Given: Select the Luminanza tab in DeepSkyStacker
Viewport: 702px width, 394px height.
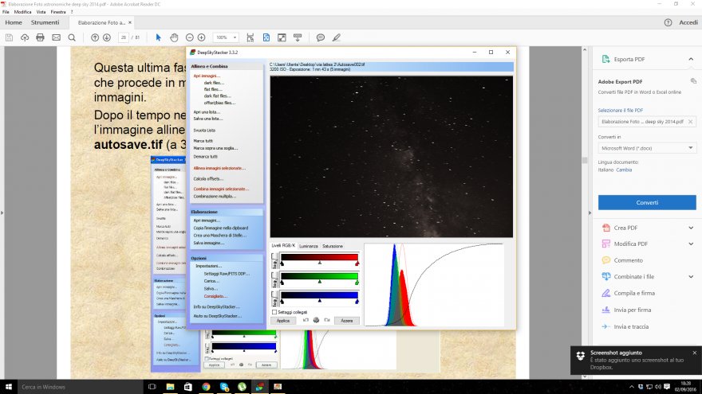Looking at the screenshot, I should click(x=309, y=246).
